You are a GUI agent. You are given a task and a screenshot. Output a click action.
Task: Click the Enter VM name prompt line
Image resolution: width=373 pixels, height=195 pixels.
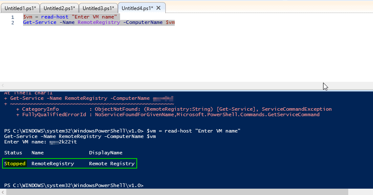(x=40, y=142)
